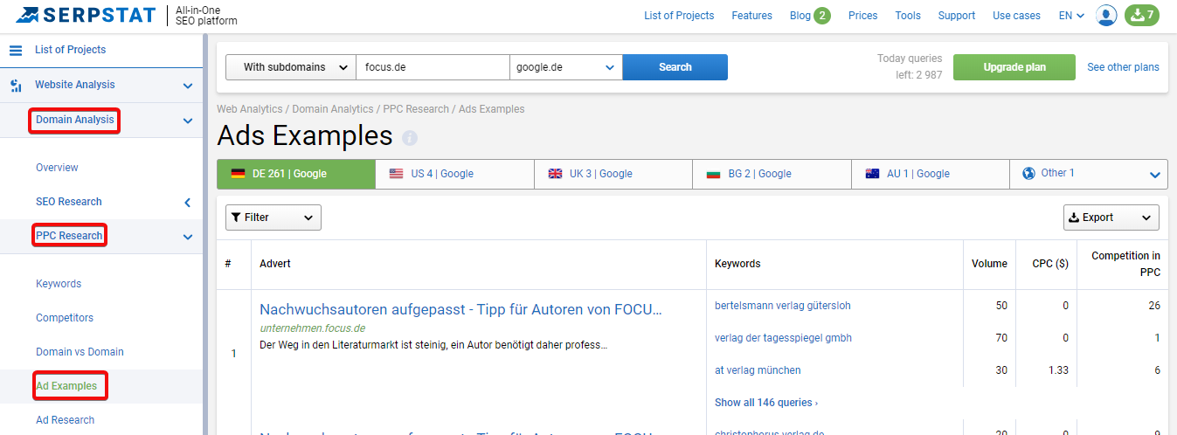Select Ad Examples in the sidebar
Screen dimensions: 1177x435
click(x=66, y=386)
